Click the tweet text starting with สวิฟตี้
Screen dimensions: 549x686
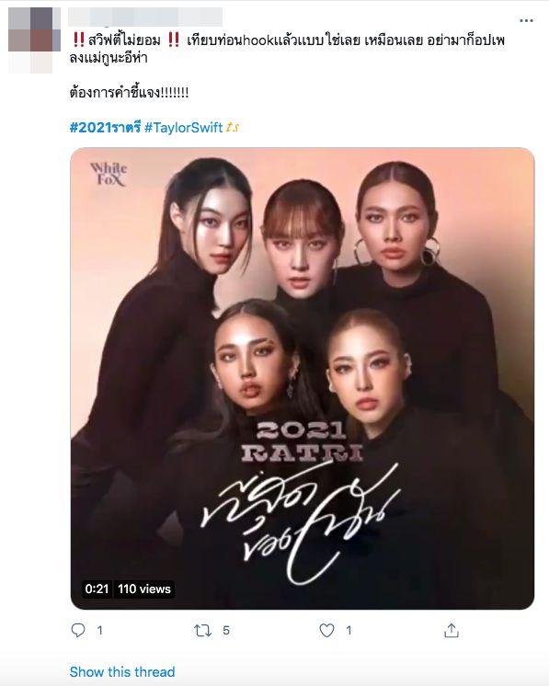(287, 49)
